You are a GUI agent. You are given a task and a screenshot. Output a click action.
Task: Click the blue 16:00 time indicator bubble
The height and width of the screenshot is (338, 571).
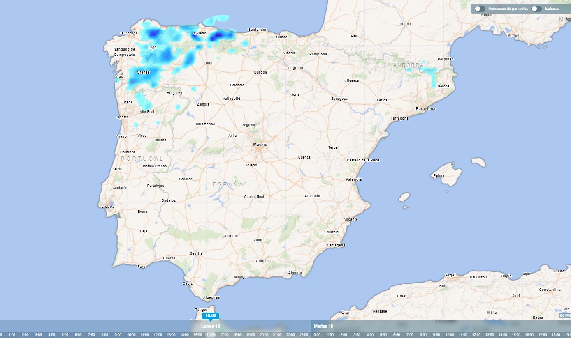tap(210, 315)
